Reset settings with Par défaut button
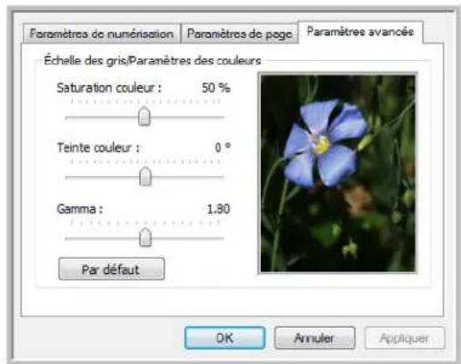Viewport: 461px width, 364px height. click(x=112, y=269)
